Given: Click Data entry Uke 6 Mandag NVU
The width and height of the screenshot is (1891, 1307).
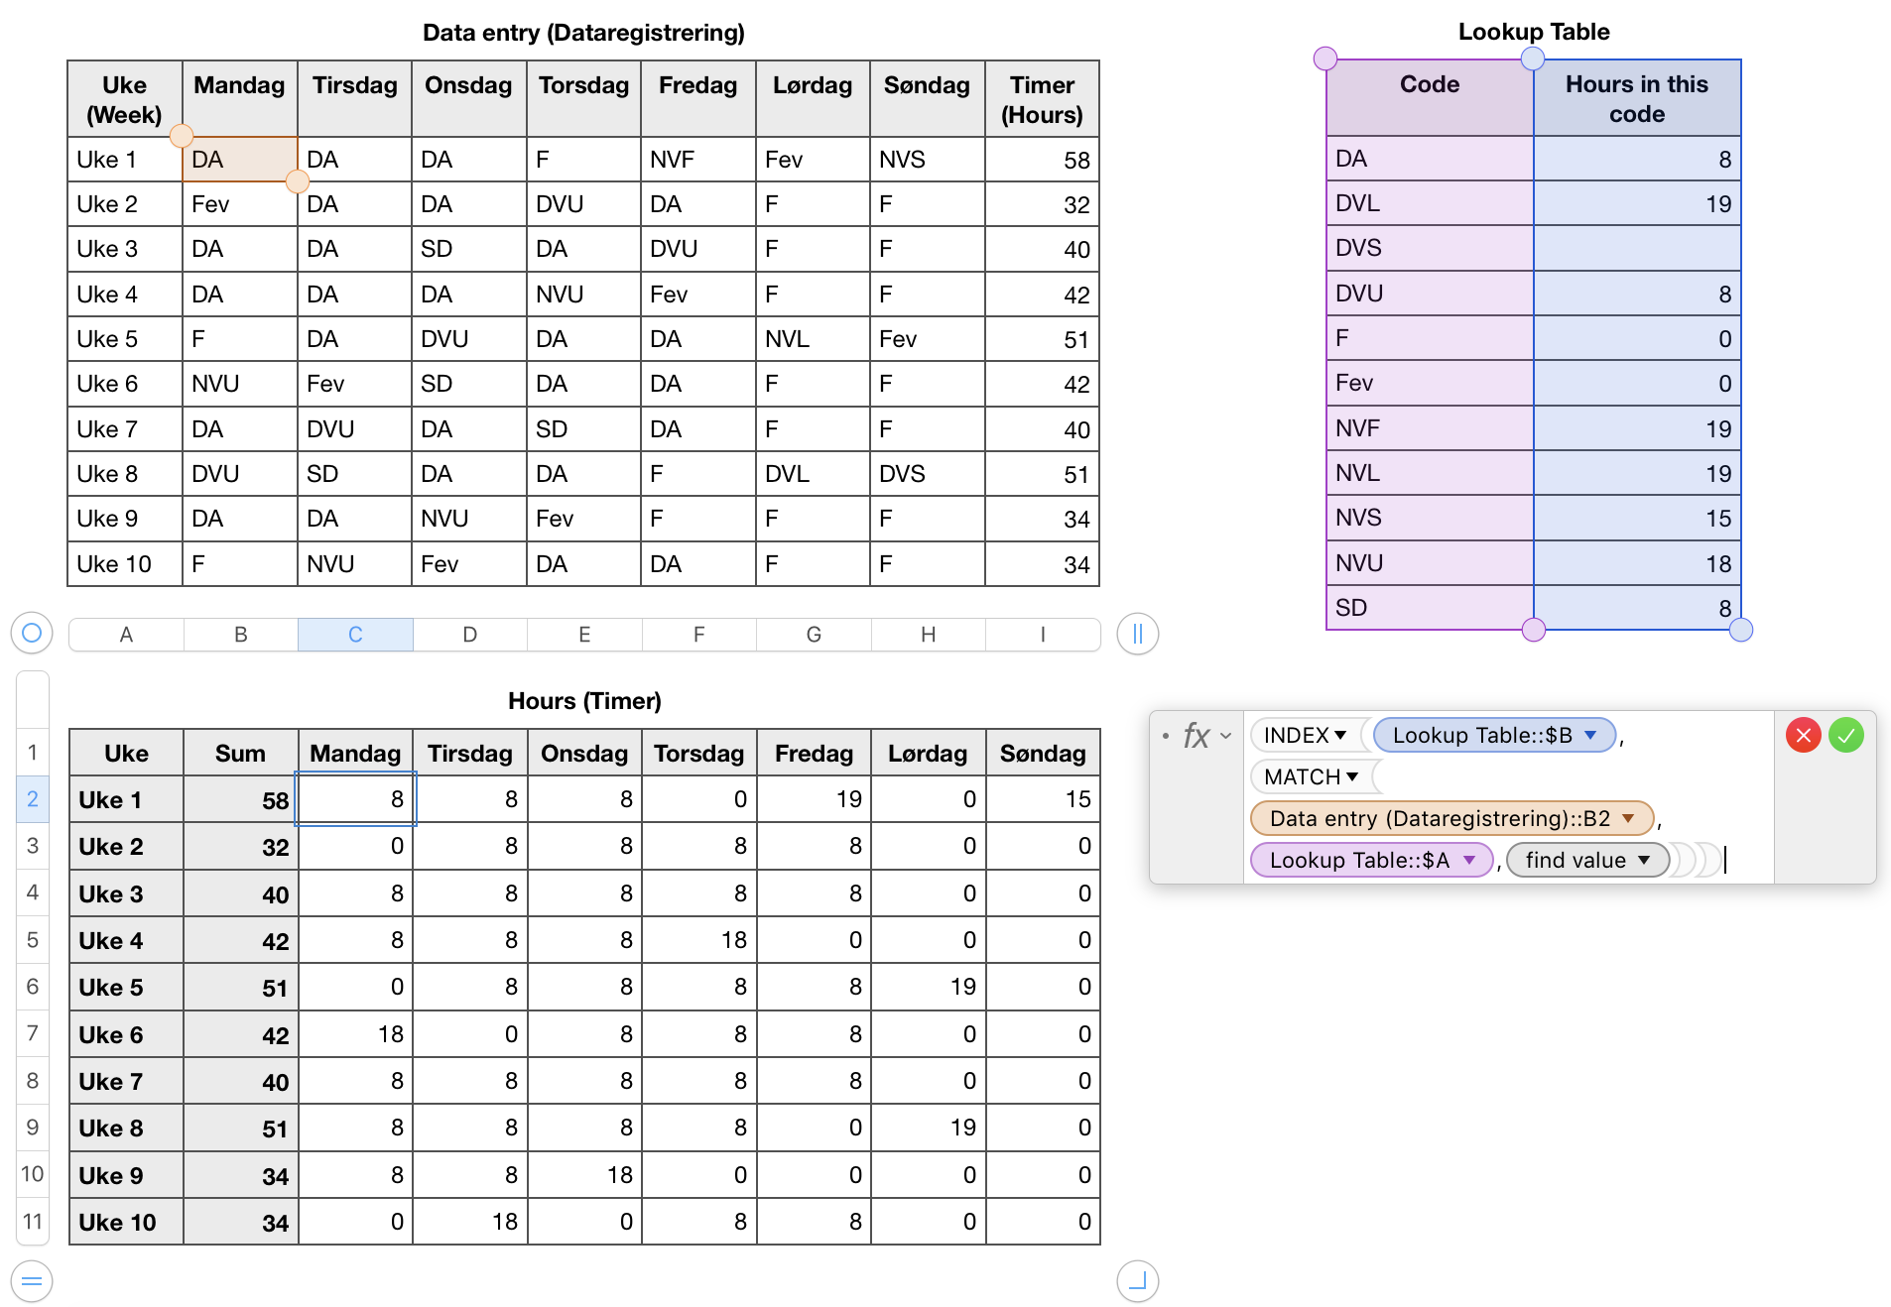Looking at the screenshot, I should coord(240,384).
